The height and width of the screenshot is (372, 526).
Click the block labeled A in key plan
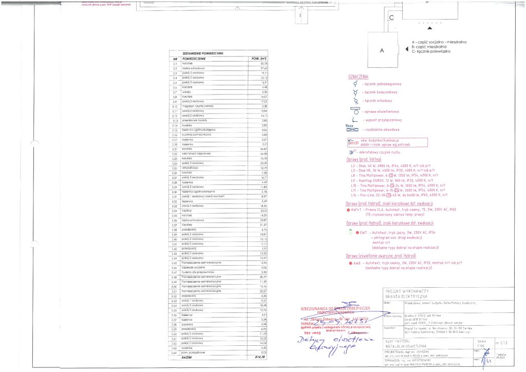pos(382,50)
